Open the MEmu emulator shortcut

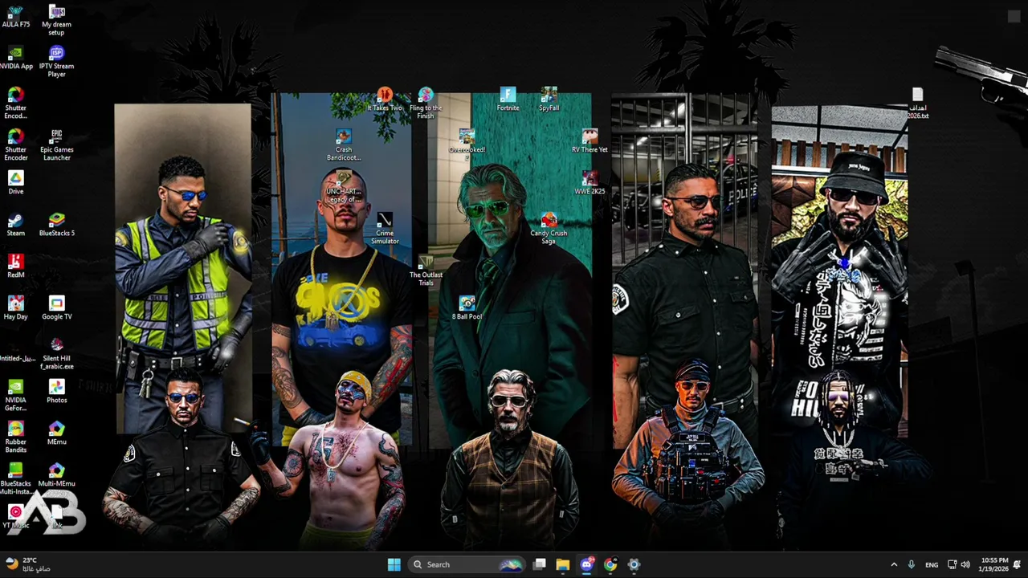click(x=56, y=433)
